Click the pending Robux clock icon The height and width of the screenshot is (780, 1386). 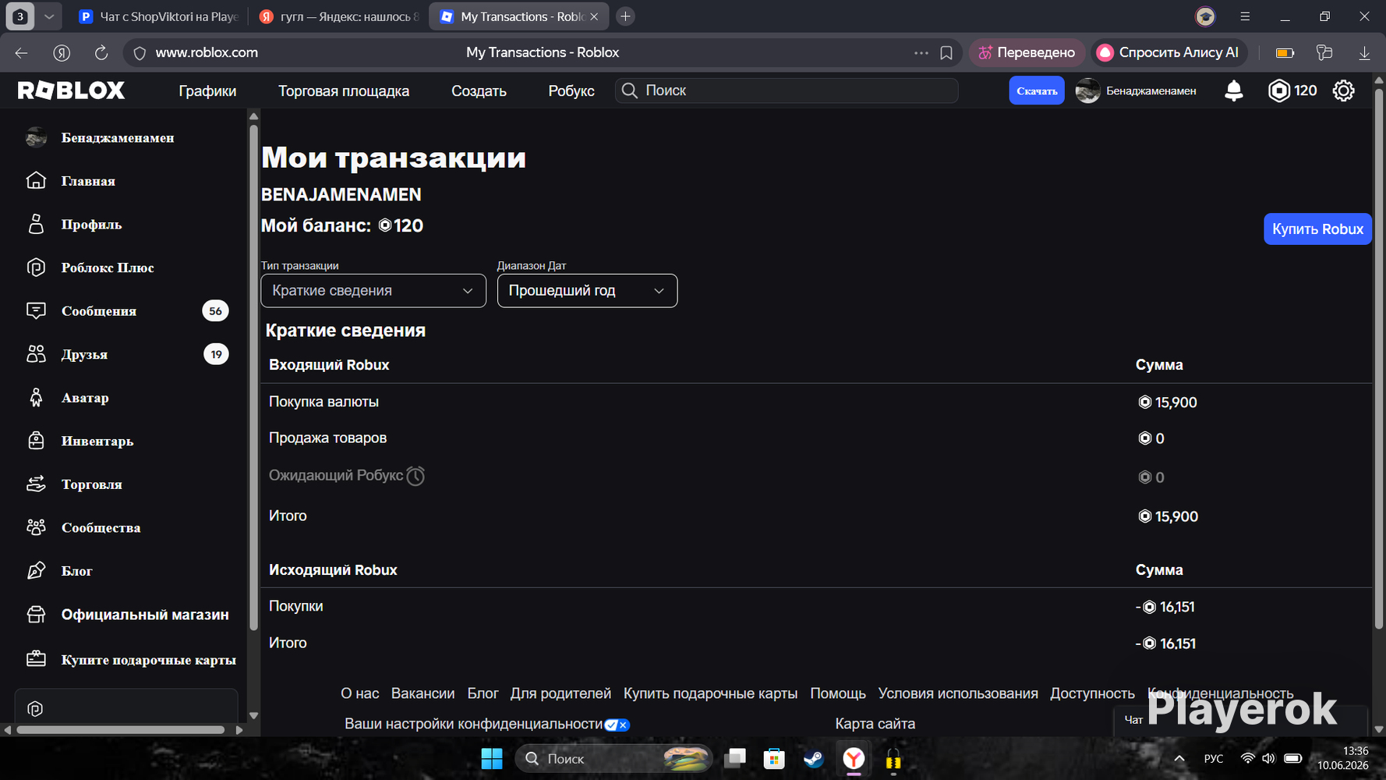(415, 476)
